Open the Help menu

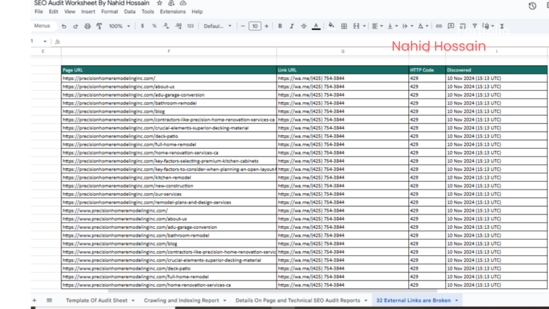(x=197, y=11)
